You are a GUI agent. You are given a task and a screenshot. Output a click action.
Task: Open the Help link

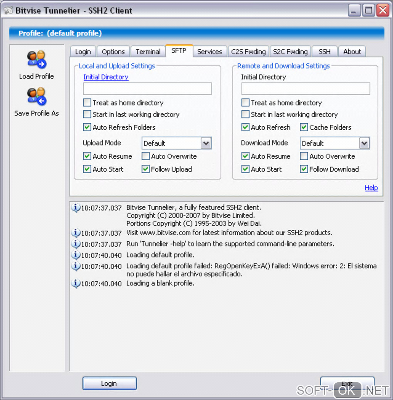coord(371,188)
